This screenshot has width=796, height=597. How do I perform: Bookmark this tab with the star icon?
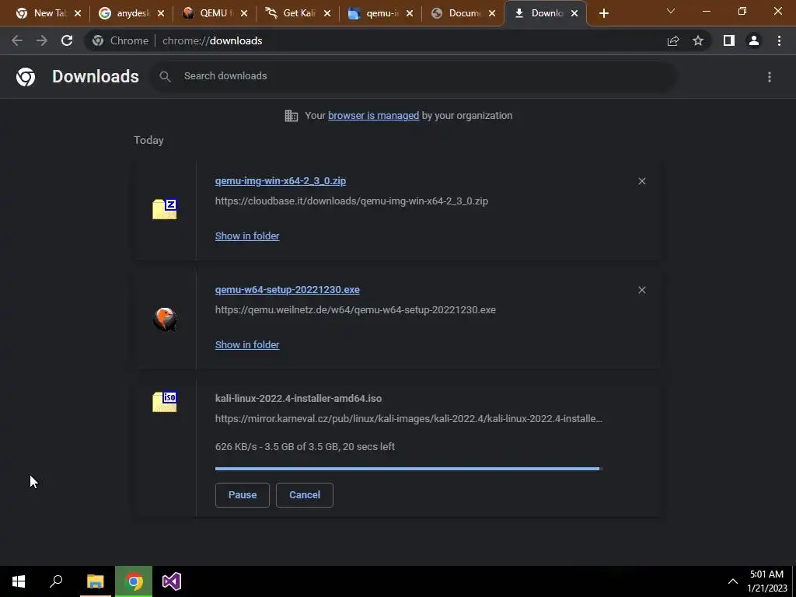pyautogui.click(x=698, y=40)
